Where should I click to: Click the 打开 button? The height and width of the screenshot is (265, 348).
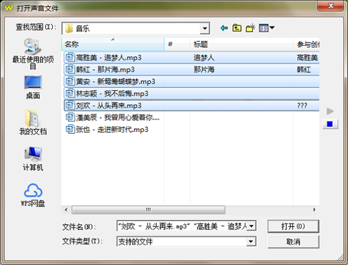coord(293,226)
